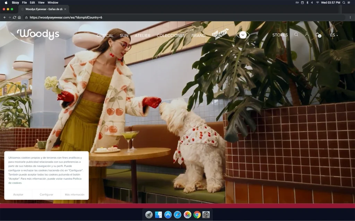Screen dimensions: 355x221
Task: Launch Google Chrome from the dock
Action: pyautogui.click(x=197, y=214)
